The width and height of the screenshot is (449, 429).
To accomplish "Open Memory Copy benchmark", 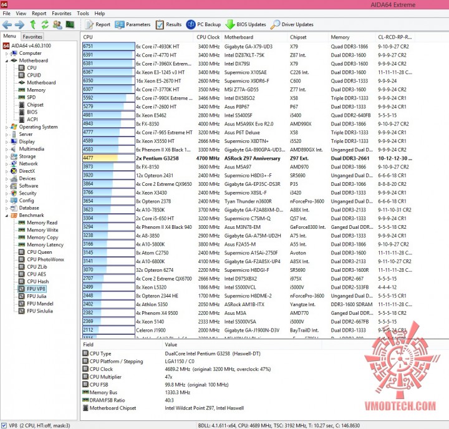I will [39, 238].
